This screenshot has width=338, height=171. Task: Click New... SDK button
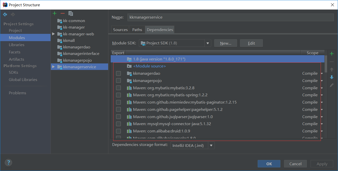(226, 43)
